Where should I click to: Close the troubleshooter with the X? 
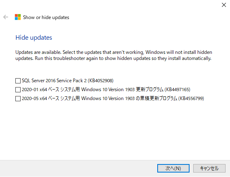coord(224,5)
